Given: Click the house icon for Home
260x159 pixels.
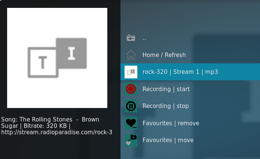Looking at the screenshot, I should [x=131, y=55].
